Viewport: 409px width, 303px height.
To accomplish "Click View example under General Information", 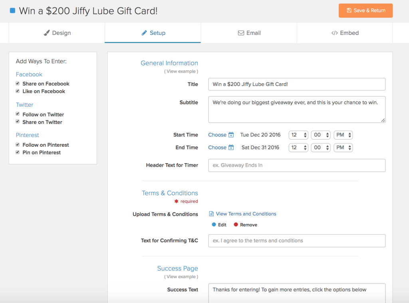I will [181, 71].
